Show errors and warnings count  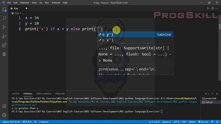coord(27,122)
